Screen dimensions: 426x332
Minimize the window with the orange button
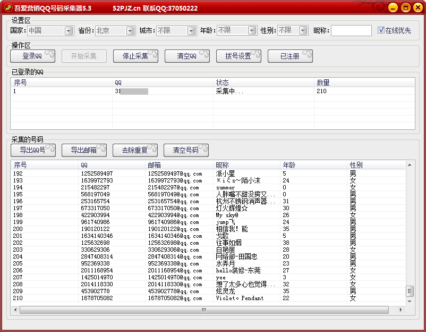click(x=393, y=8)
